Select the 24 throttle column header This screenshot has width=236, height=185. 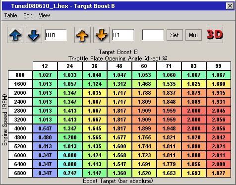click(x=70, y=66)
